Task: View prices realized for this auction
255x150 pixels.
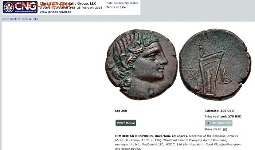Action: click(x=55, y=12)
